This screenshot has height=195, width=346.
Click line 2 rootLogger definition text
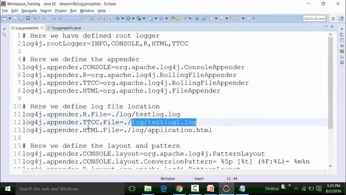click(105, 43)
